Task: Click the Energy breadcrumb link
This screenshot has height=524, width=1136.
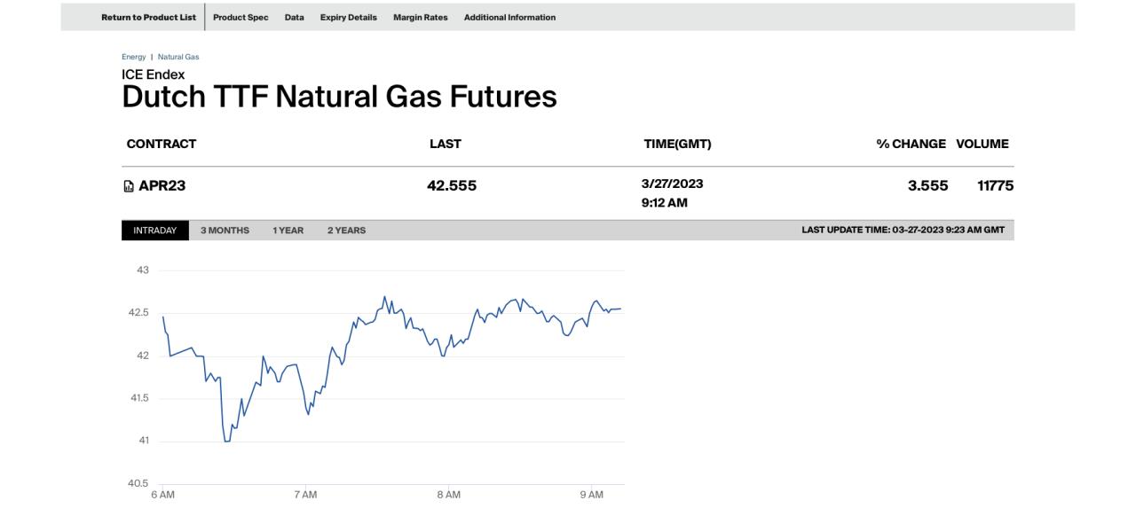Action: 134,57
